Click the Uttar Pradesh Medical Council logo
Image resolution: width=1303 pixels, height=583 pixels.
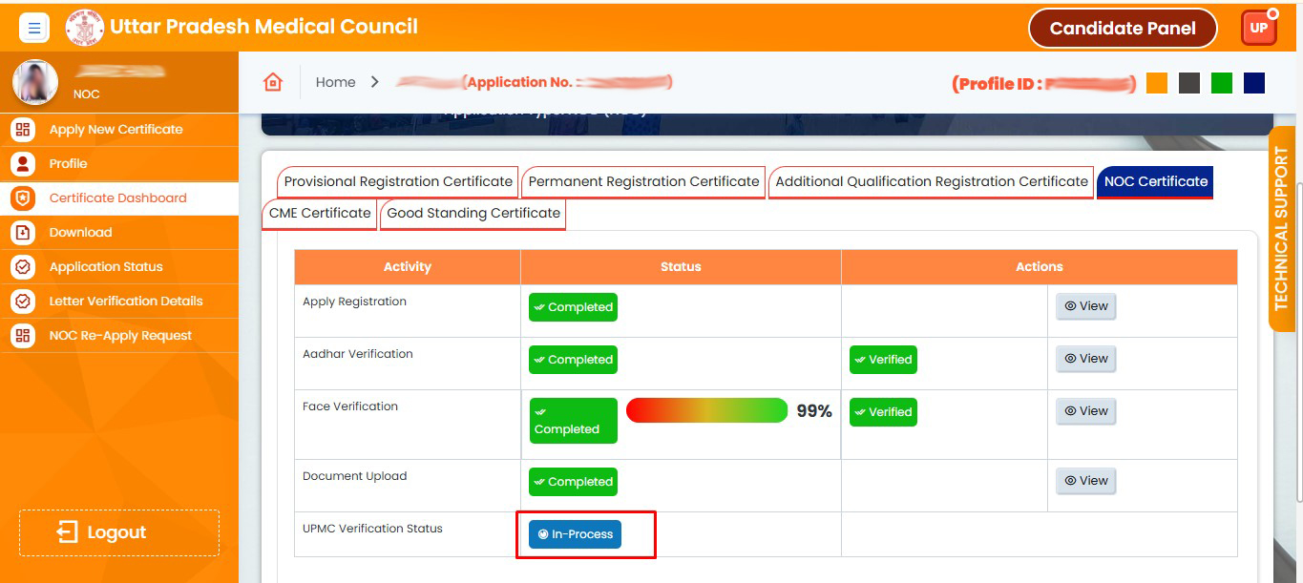pos(84,28)
